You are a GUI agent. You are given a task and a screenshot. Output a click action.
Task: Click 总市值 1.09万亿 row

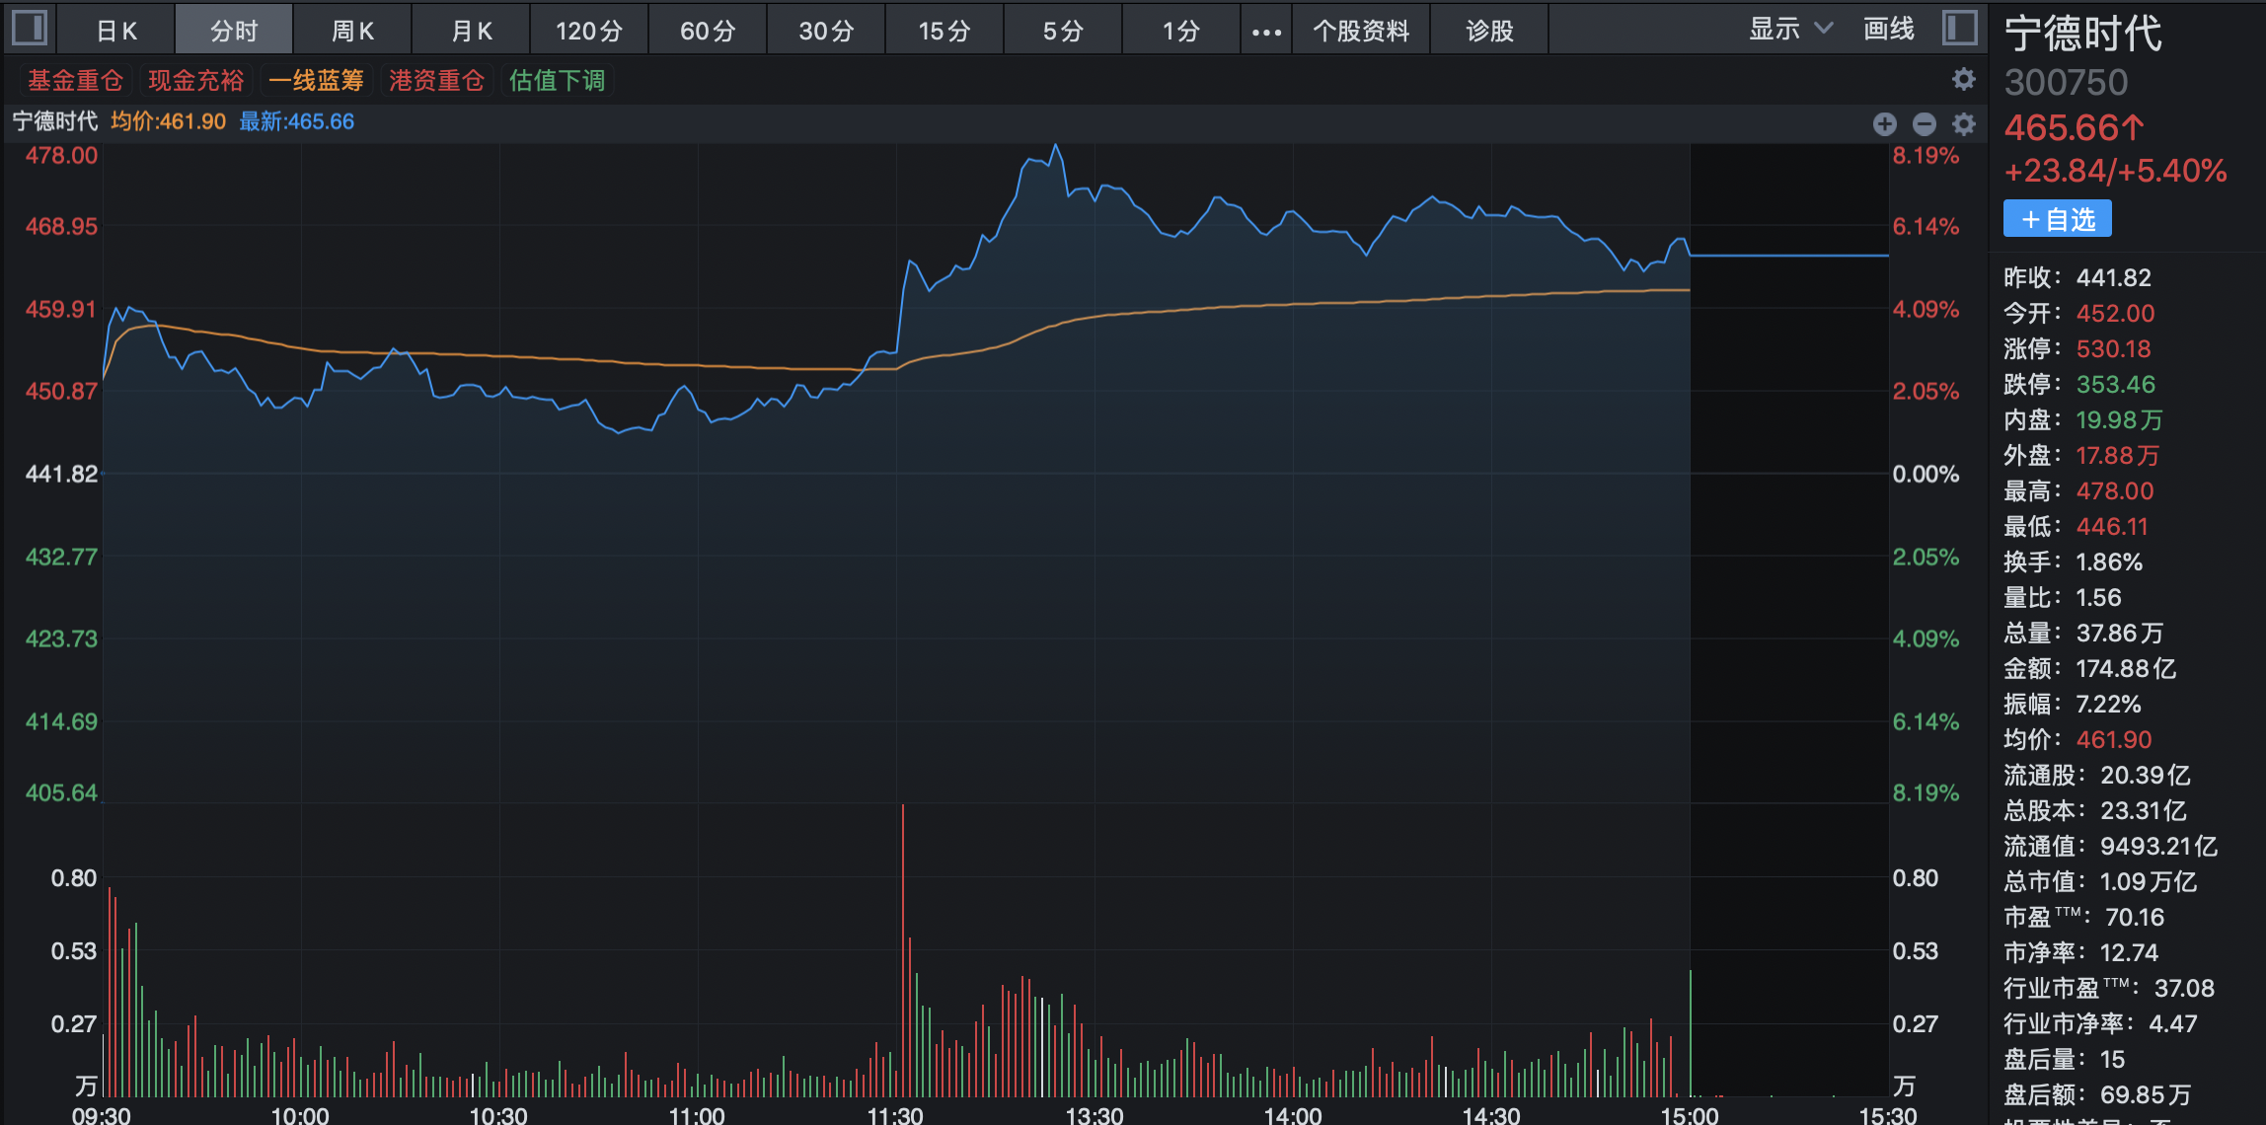(2101, 881)
